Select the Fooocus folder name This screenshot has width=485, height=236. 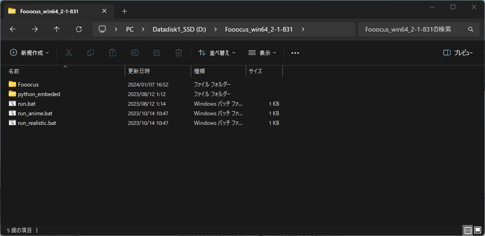click(28, 84)
